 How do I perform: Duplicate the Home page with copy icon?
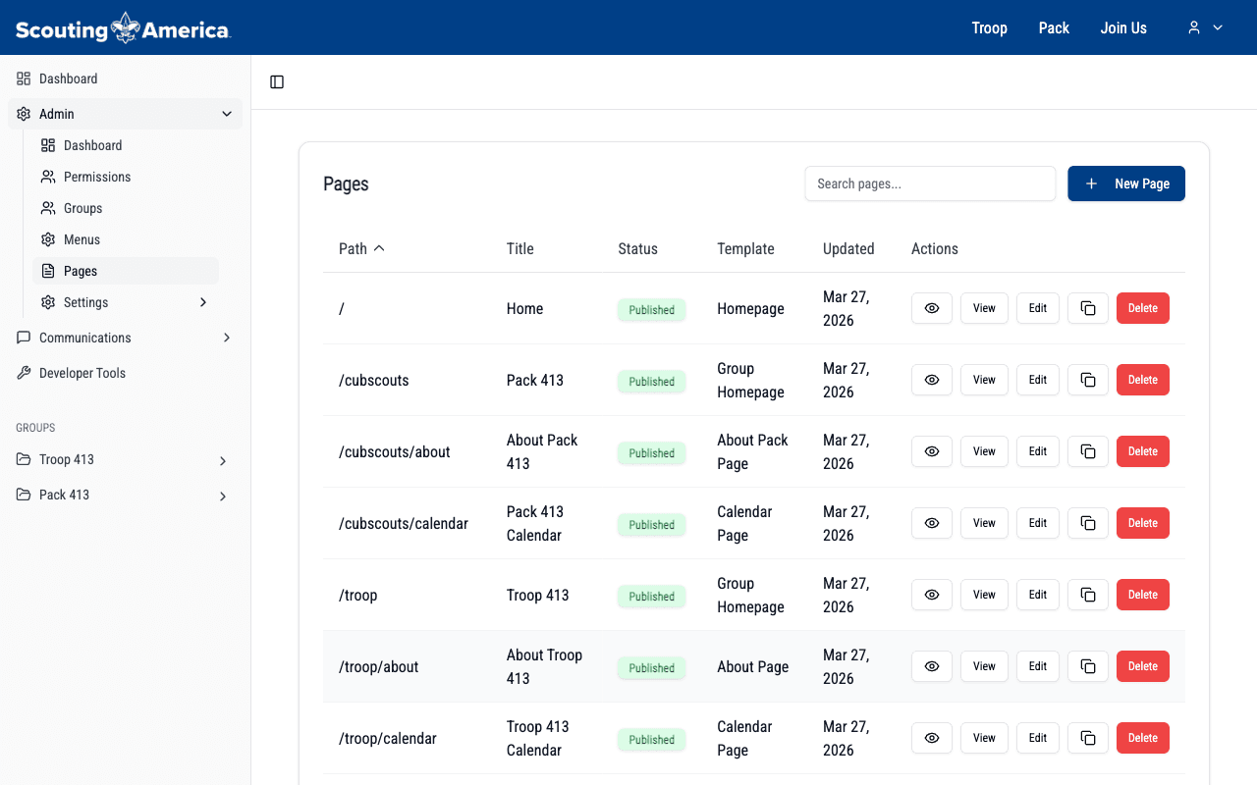coord(1088,308)
